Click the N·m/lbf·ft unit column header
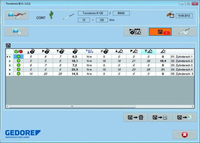Viewport: 200px width, 143px height. pyautogui.click(x=89, y=51)
